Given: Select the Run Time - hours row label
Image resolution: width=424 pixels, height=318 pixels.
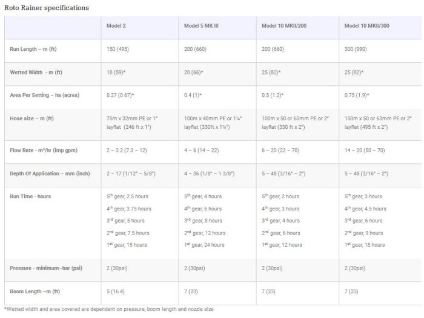Looking at the screenshot, I should [30, 196].
